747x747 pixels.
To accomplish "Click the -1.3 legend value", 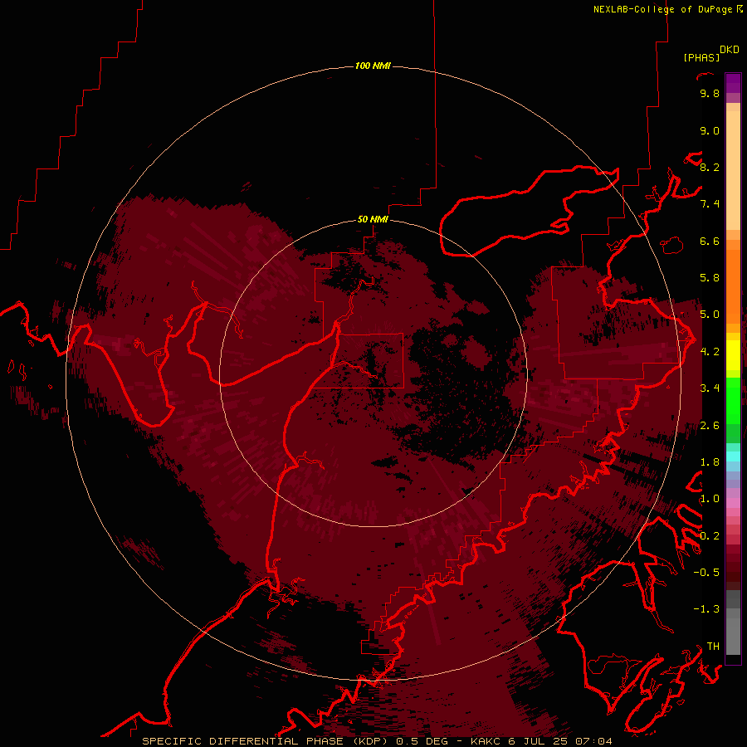I will pos(706,609).
